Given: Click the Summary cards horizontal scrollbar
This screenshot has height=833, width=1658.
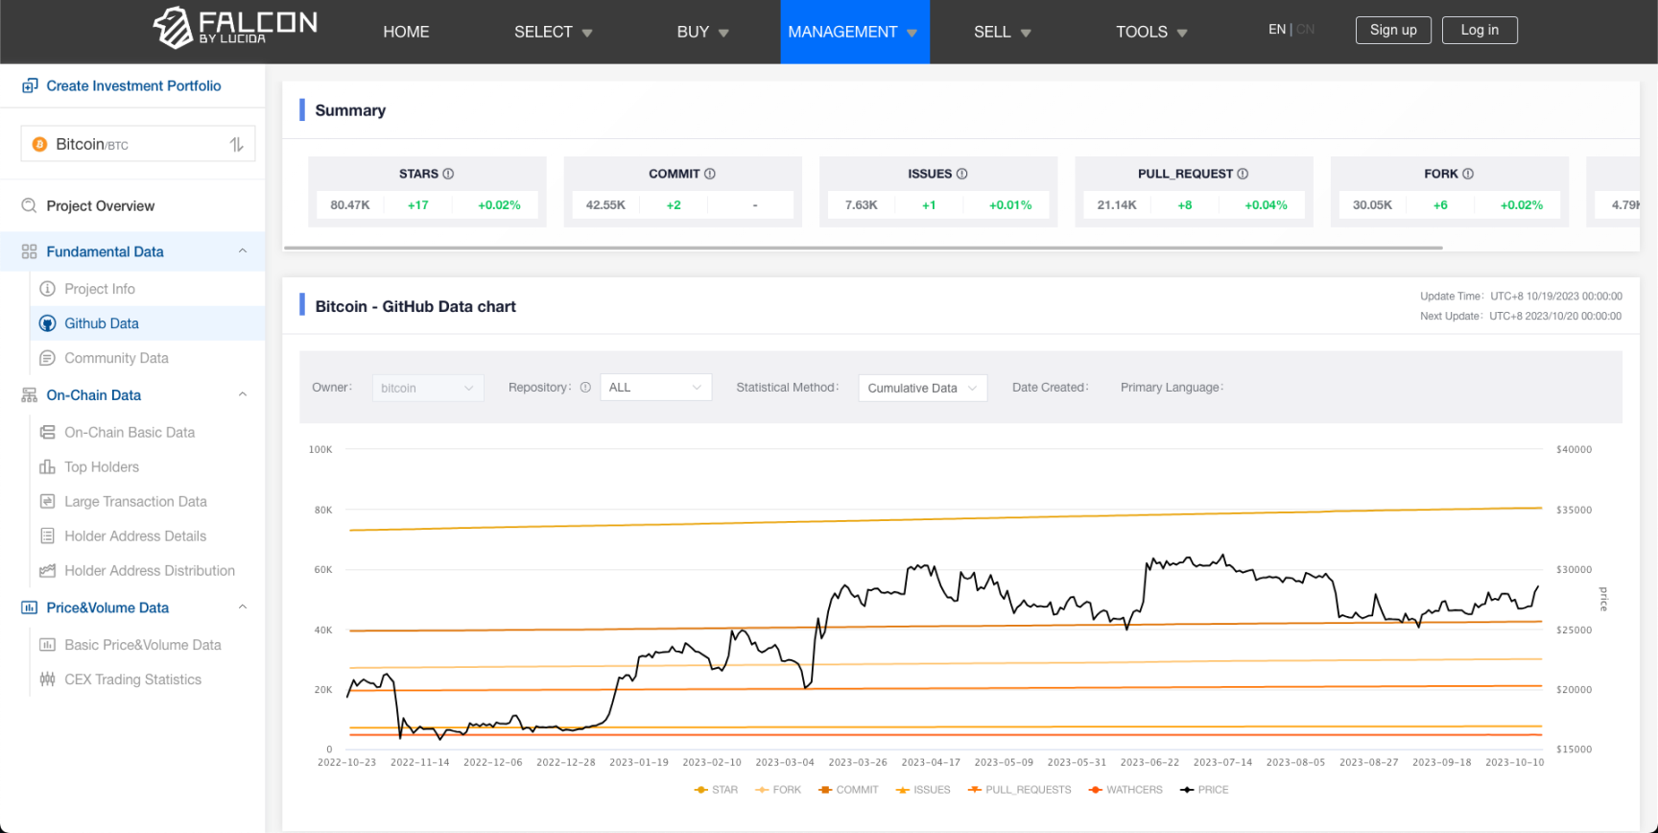Looking at the screenshot, I should pyautogui.click(x=863, y=248).
